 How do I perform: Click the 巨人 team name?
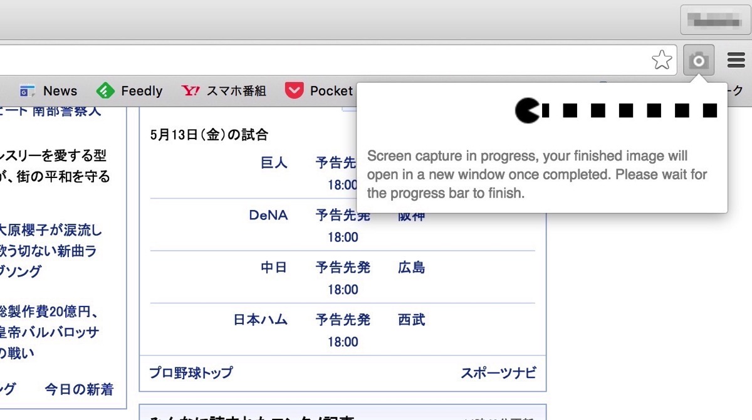pos(274,163)
